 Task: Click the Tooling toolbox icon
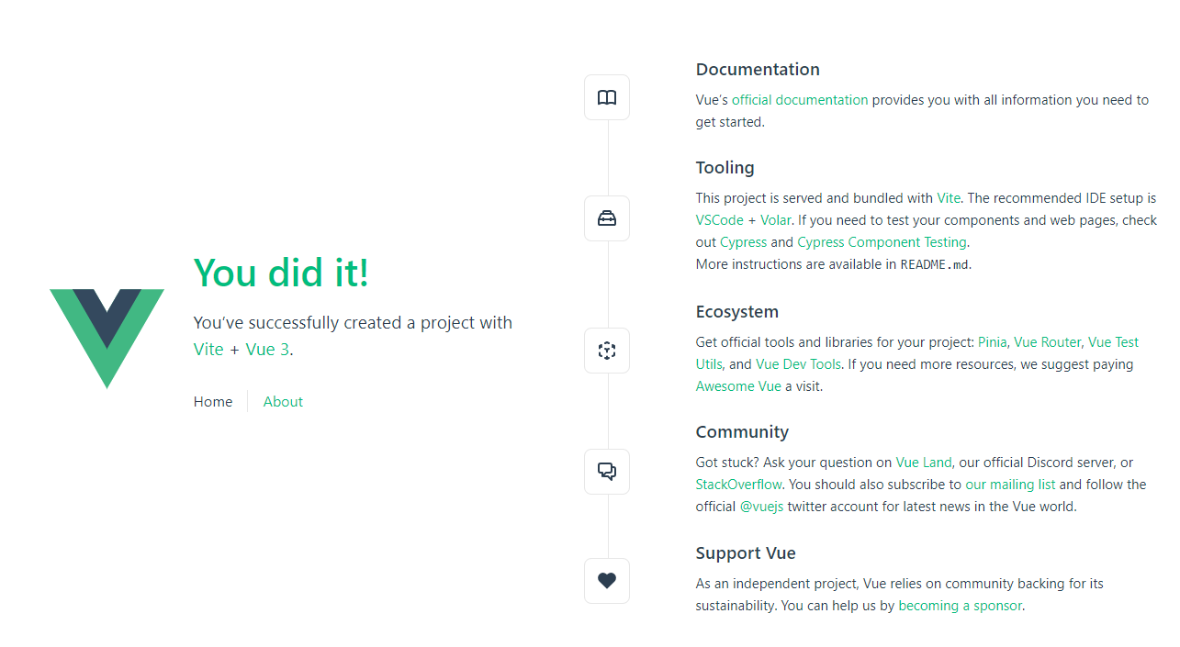[607, 218]
